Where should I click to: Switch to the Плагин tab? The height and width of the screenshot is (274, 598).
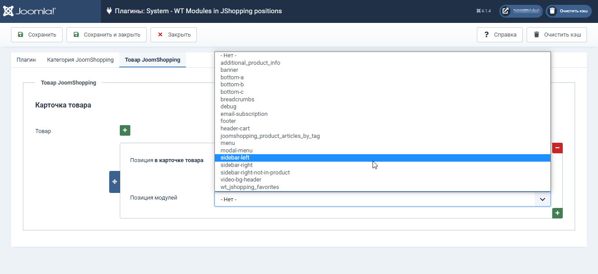tap(26, 59)
